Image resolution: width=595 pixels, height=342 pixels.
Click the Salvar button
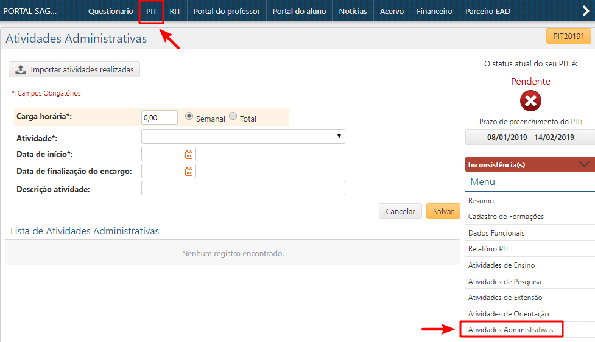click(x=443, y=211)
